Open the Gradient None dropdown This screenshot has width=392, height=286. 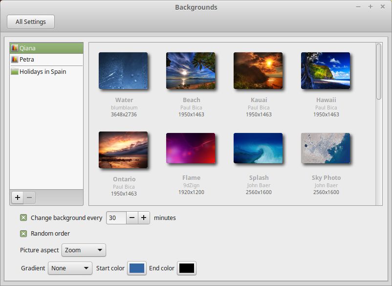click(70, 268)
